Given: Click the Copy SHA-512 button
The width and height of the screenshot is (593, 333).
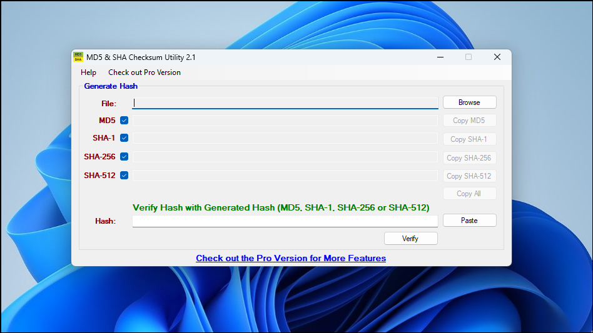Looking at the screenshot, I should click(469, 176).
